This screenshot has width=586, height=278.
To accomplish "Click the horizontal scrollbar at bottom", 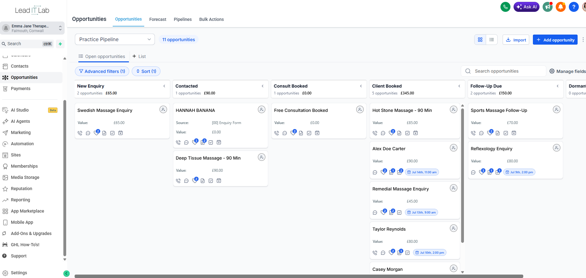I will click(299, 276).
